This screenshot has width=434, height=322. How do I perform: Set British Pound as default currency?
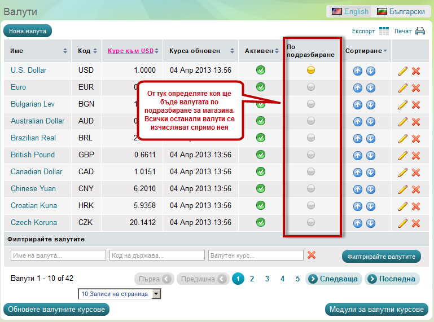(x=311, y=155)
